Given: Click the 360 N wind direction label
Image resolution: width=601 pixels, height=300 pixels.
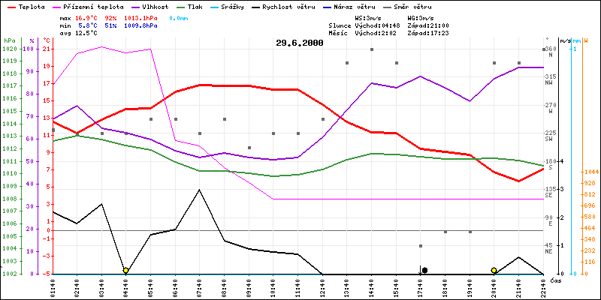Looking at the screenshot, I should (x=552, y=52).
